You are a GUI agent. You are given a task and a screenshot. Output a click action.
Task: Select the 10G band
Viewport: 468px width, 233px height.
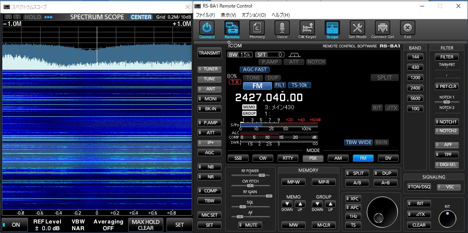point(415,109)
